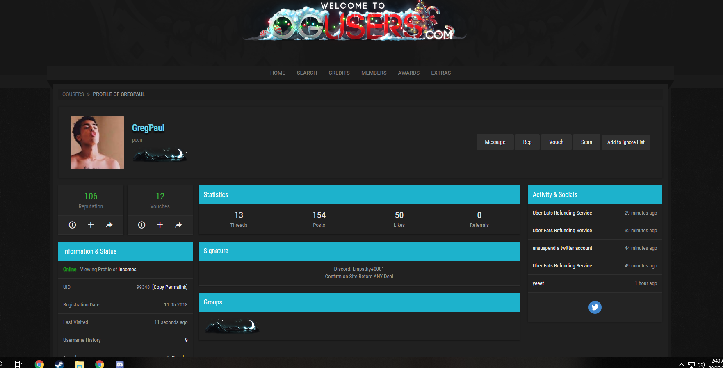Click the UID number 99348
Screen dimensions: 723x368
coord(143,287)
